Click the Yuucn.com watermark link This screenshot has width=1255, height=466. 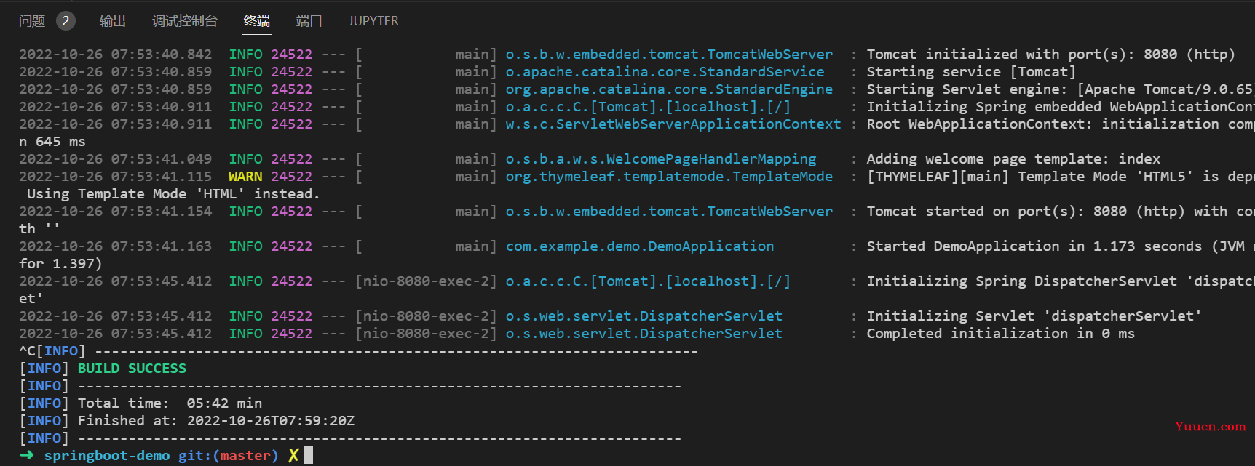pyautogui.click(x=1210, y=426)
